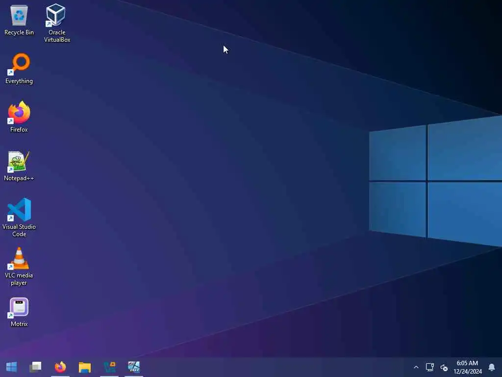Select the Notepad++ desktop shortcut
502x377 pixels.
pyautogui.click(x=19, y=166)
